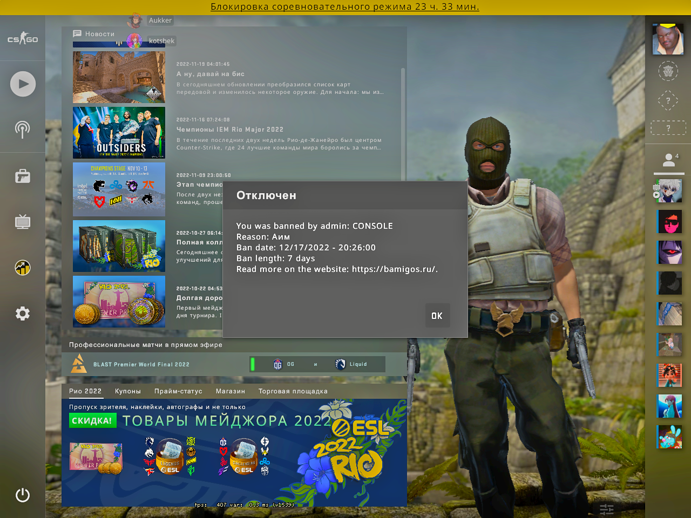The height and width of the screenshot is (518, 691).
Task: Switch to the Прайм-статус tab
Action: (x=178, y=391)
